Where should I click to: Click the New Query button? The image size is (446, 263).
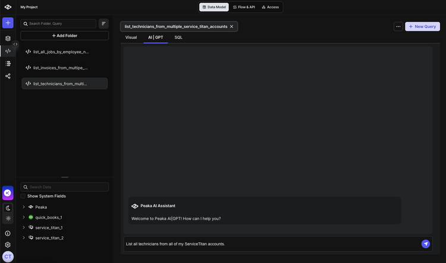click(x=422, y=26)
